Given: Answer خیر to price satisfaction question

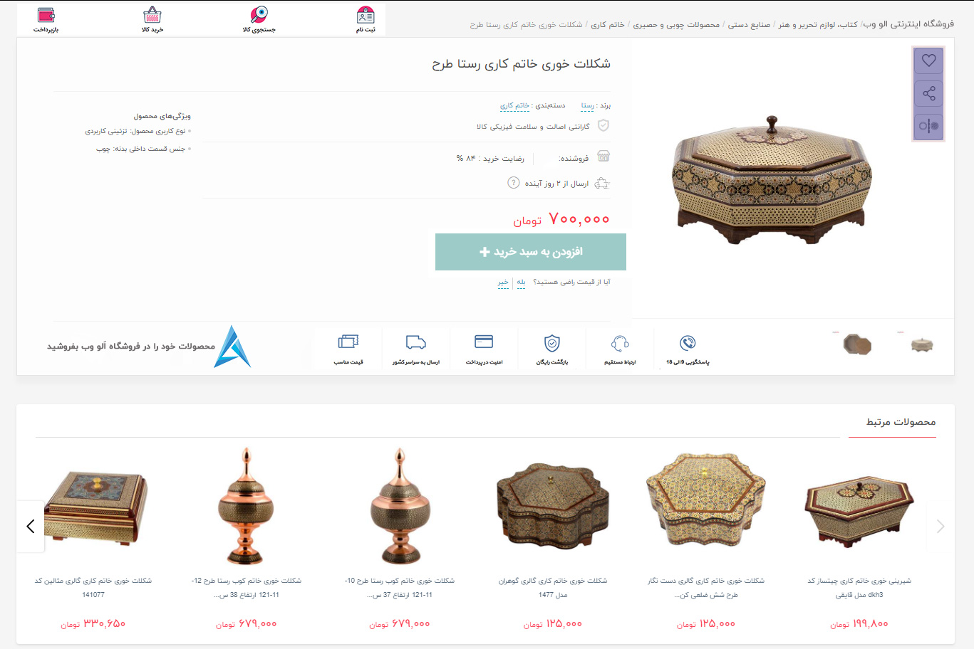Looking at the screenshot, I should [503, 283].
